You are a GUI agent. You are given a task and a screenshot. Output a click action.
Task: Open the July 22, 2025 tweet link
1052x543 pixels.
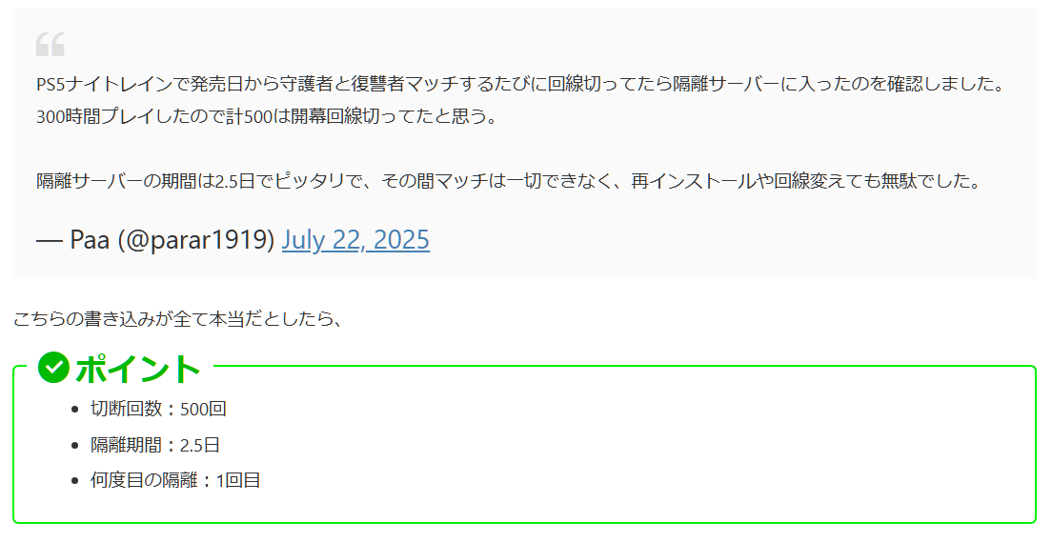coord(355,240)
